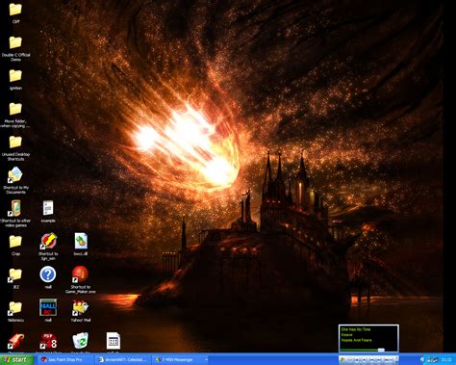Select the niall icon showing NIALL window
Image resolution: width=456 pixels, height=365 pixels.
point(48,307)
